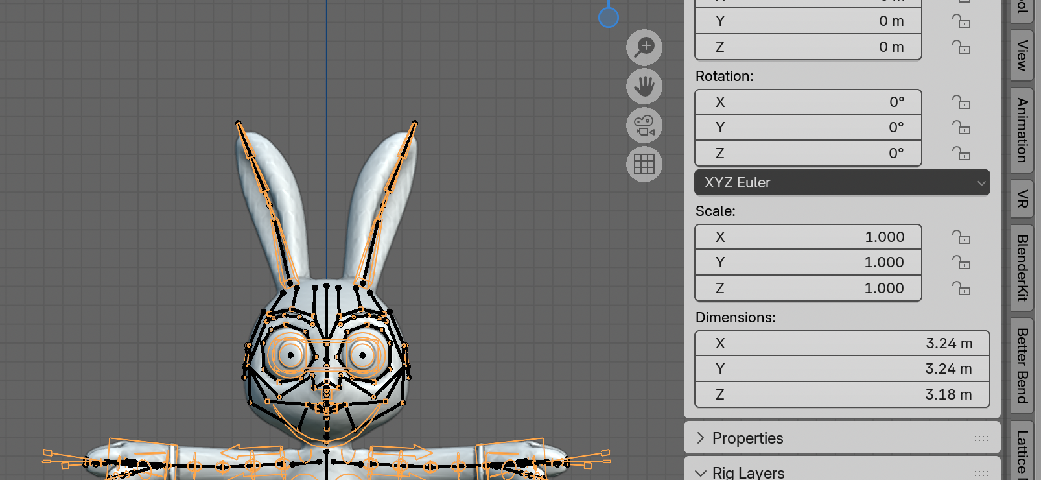Lock the Scale Y value
This screenshot has width=1041, height=480.
click(961, 263)
